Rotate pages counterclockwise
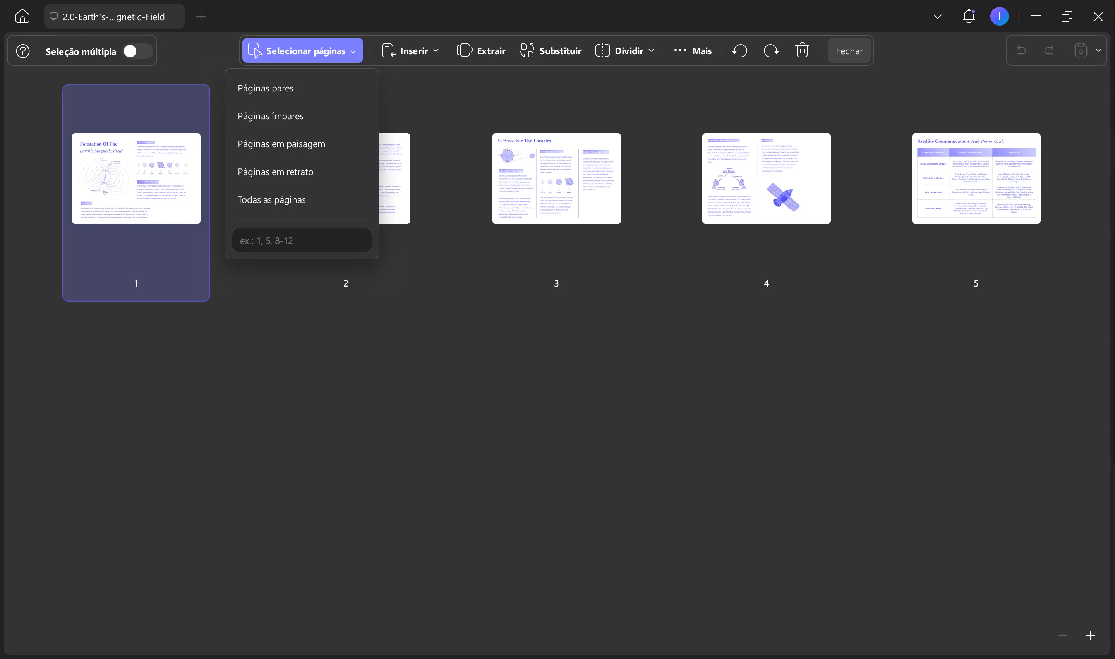Image resolution: width=1115 pixels, height=659 pixels. pyautogui.click(x=740, y=50)
